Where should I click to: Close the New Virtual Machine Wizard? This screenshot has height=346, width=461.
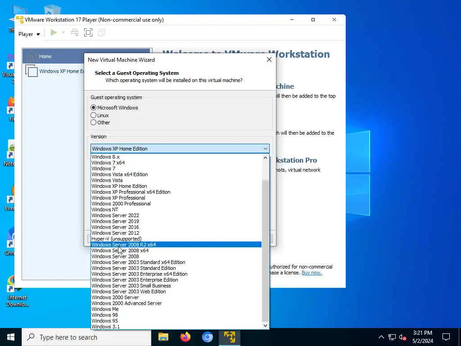269,59
